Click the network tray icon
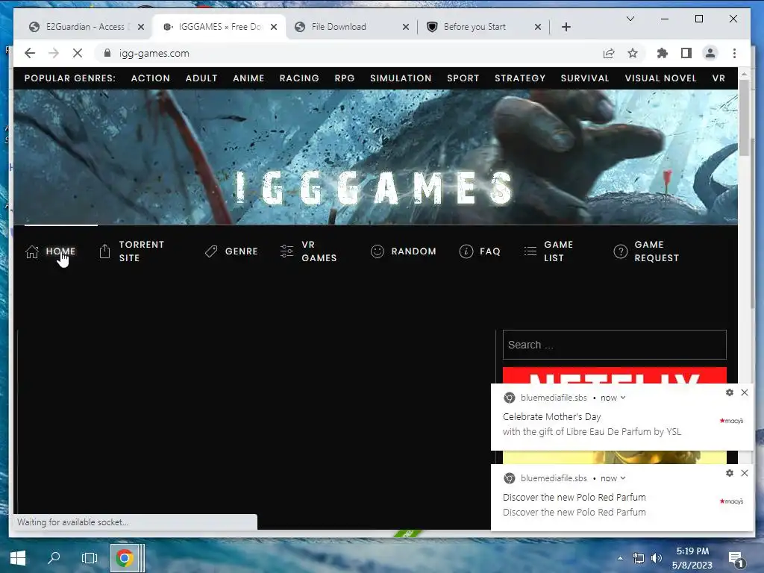The height and width of the screenshot is (573, 764). 639,558
